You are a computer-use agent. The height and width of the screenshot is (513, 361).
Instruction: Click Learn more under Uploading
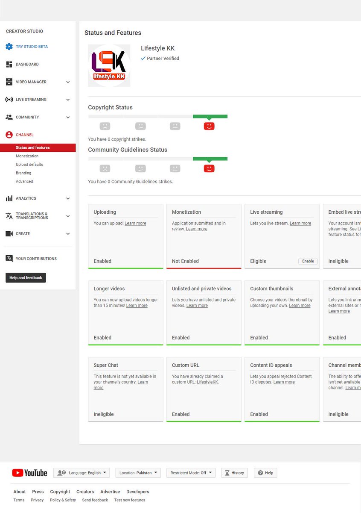pyautogui.click(x=135, y=223)
